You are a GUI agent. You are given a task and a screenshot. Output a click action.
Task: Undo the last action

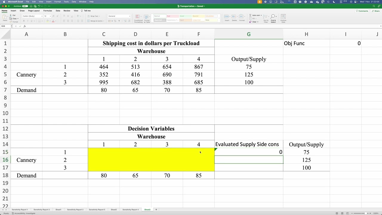click(x=39, y=6)
